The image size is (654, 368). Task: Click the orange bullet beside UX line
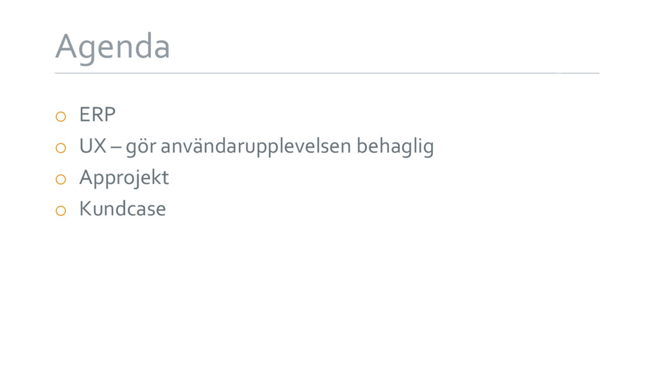61,148
